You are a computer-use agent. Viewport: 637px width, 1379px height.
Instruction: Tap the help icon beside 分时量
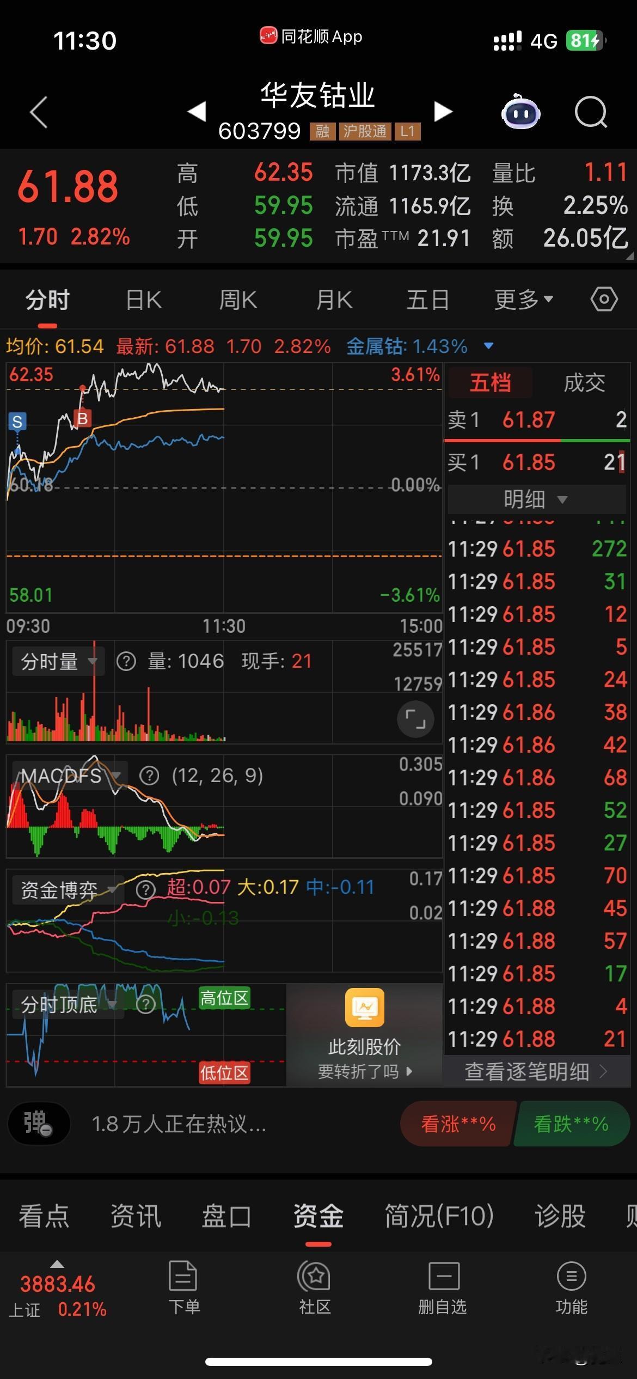click(x=126, y=662)
